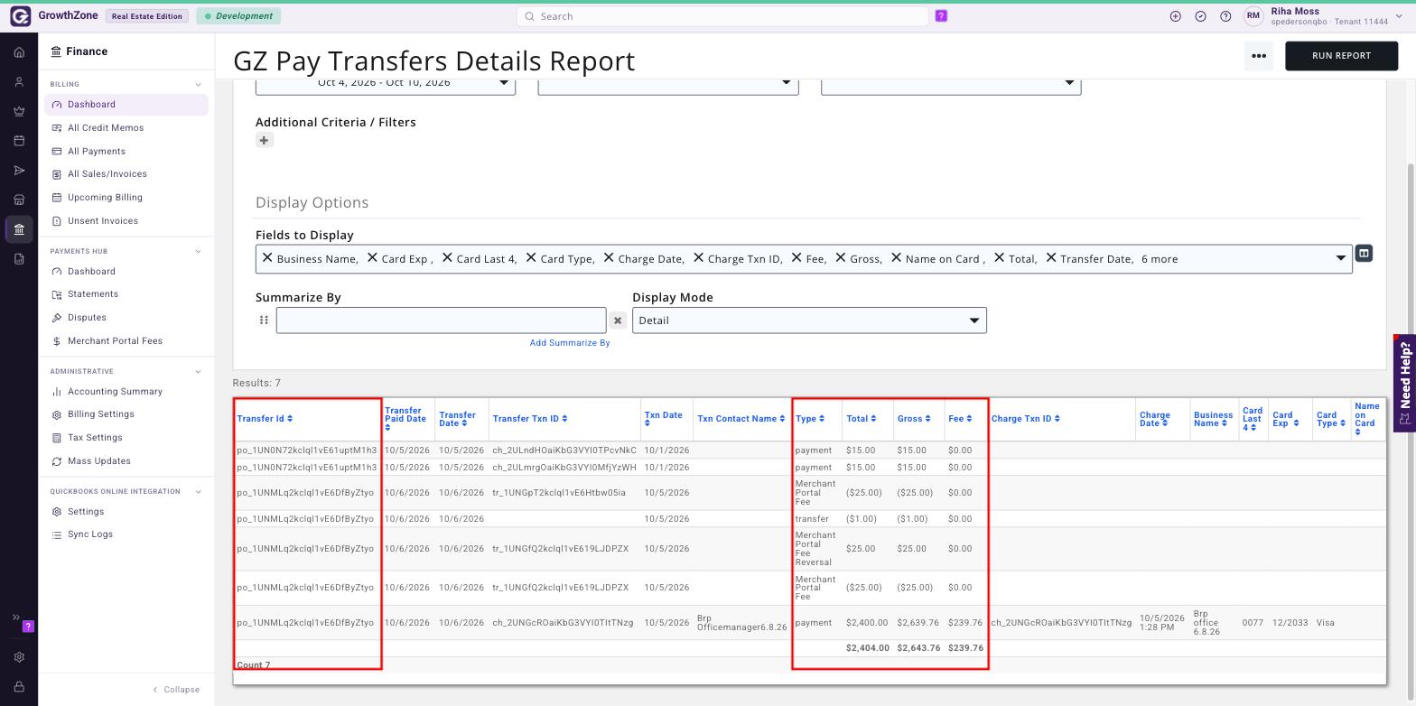Viewport: 1416px width, 706px height.
Task: Sort by Txn Contact Name column header
Action: [x=741, y=419]
